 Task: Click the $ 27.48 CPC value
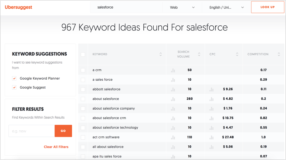click(x=228, y=137)
